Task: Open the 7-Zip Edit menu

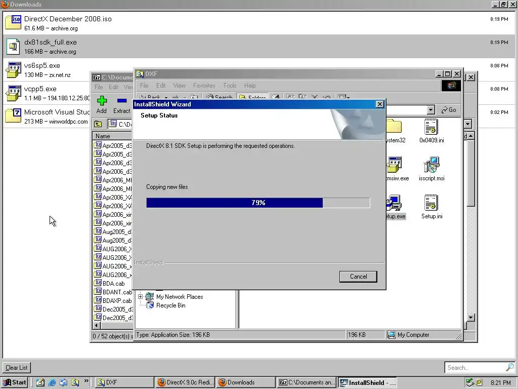Action: pyautogui.click(x=113, y=87)
